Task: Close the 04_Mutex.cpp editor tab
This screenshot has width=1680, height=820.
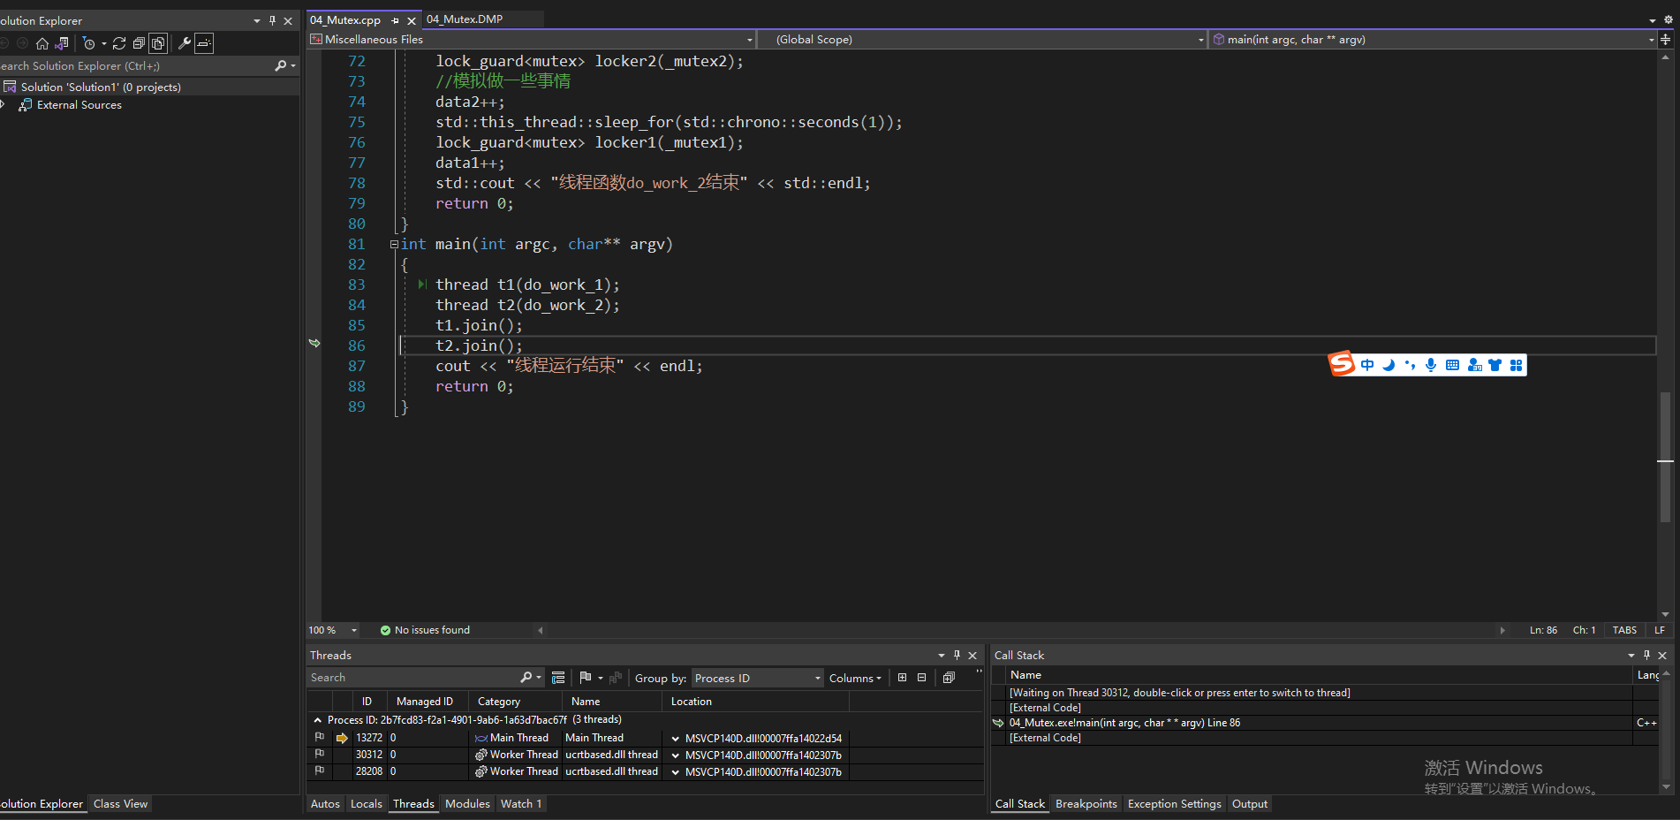Action: 412,20
